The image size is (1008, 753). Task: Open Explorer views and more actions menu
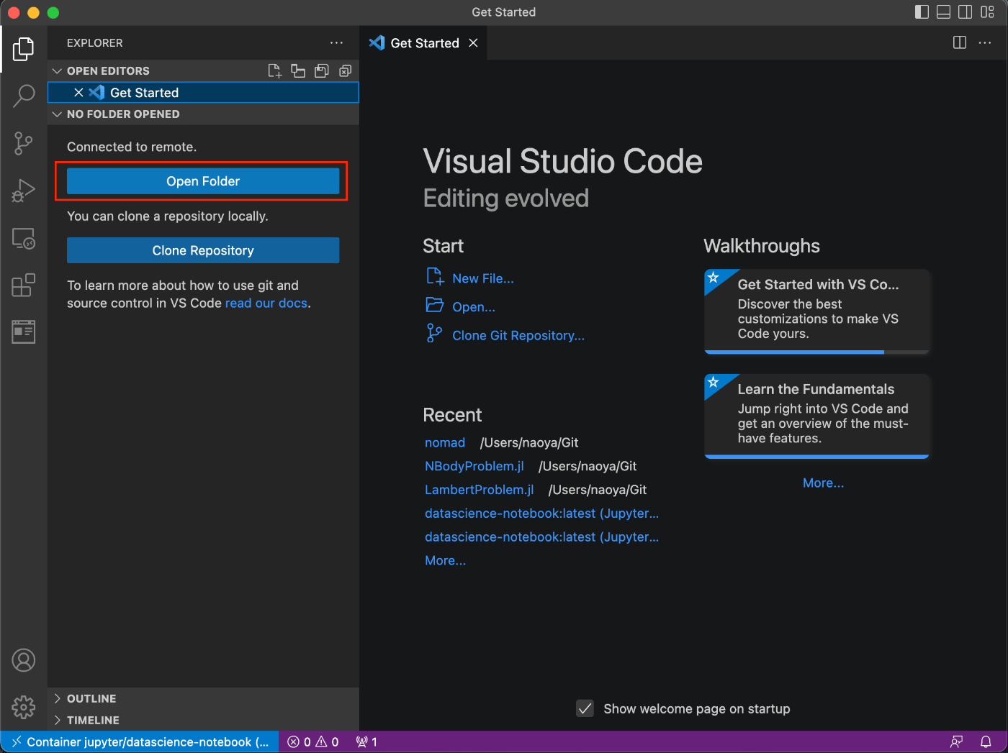[336, 42]
